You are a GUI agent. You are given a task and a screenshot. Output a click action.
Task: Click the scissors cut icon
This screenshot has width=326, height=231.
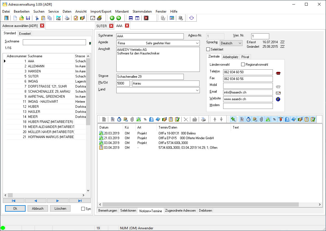pos(37,18)
